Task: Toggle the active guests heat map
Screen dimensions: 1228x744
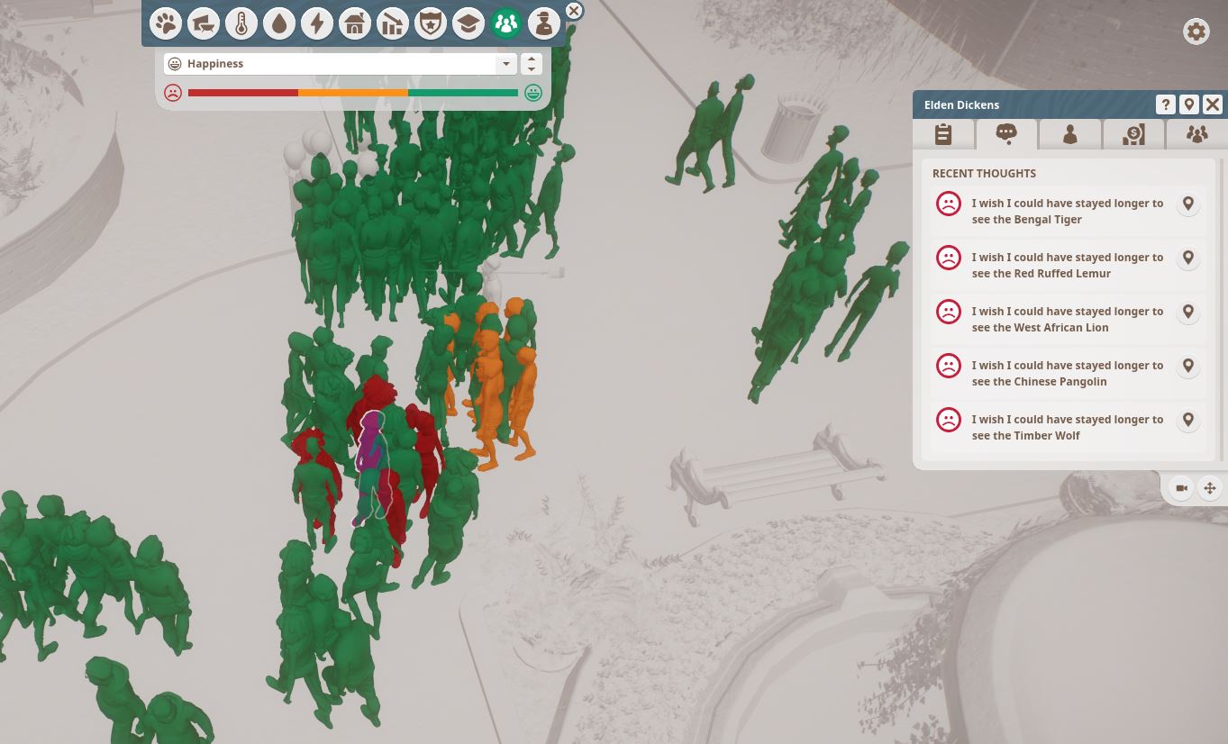Action: 506,23
